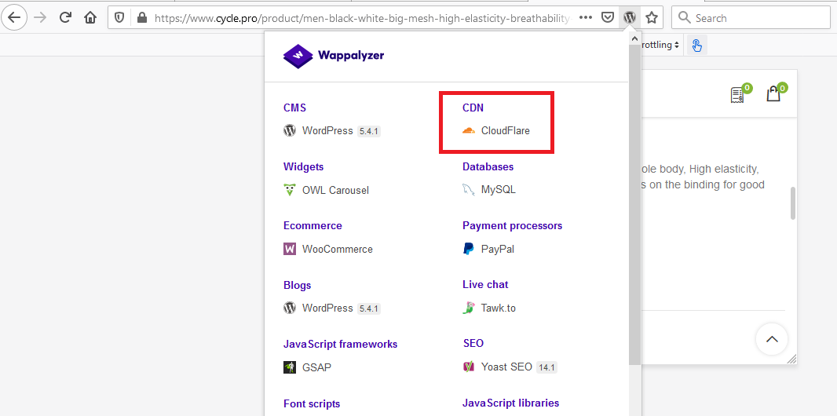The image size is (837, 416).
Task: Open the wishlist receipt icon
Action: pos(738,94)
